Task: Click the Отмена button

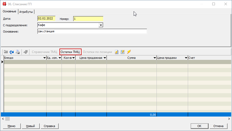Action: pos(218,126)
